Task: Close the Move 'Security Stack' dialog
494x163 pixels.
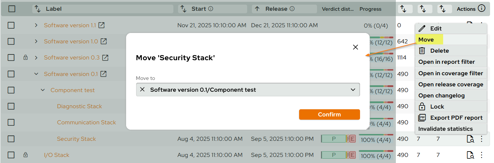Action: point(355,47)
